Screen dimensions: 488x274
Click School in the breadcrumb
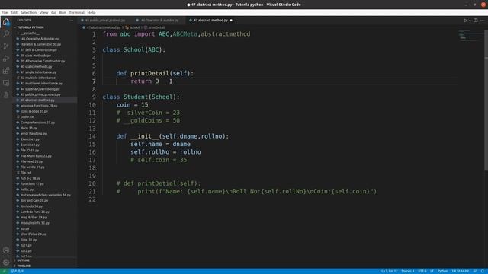pos(134,27)
